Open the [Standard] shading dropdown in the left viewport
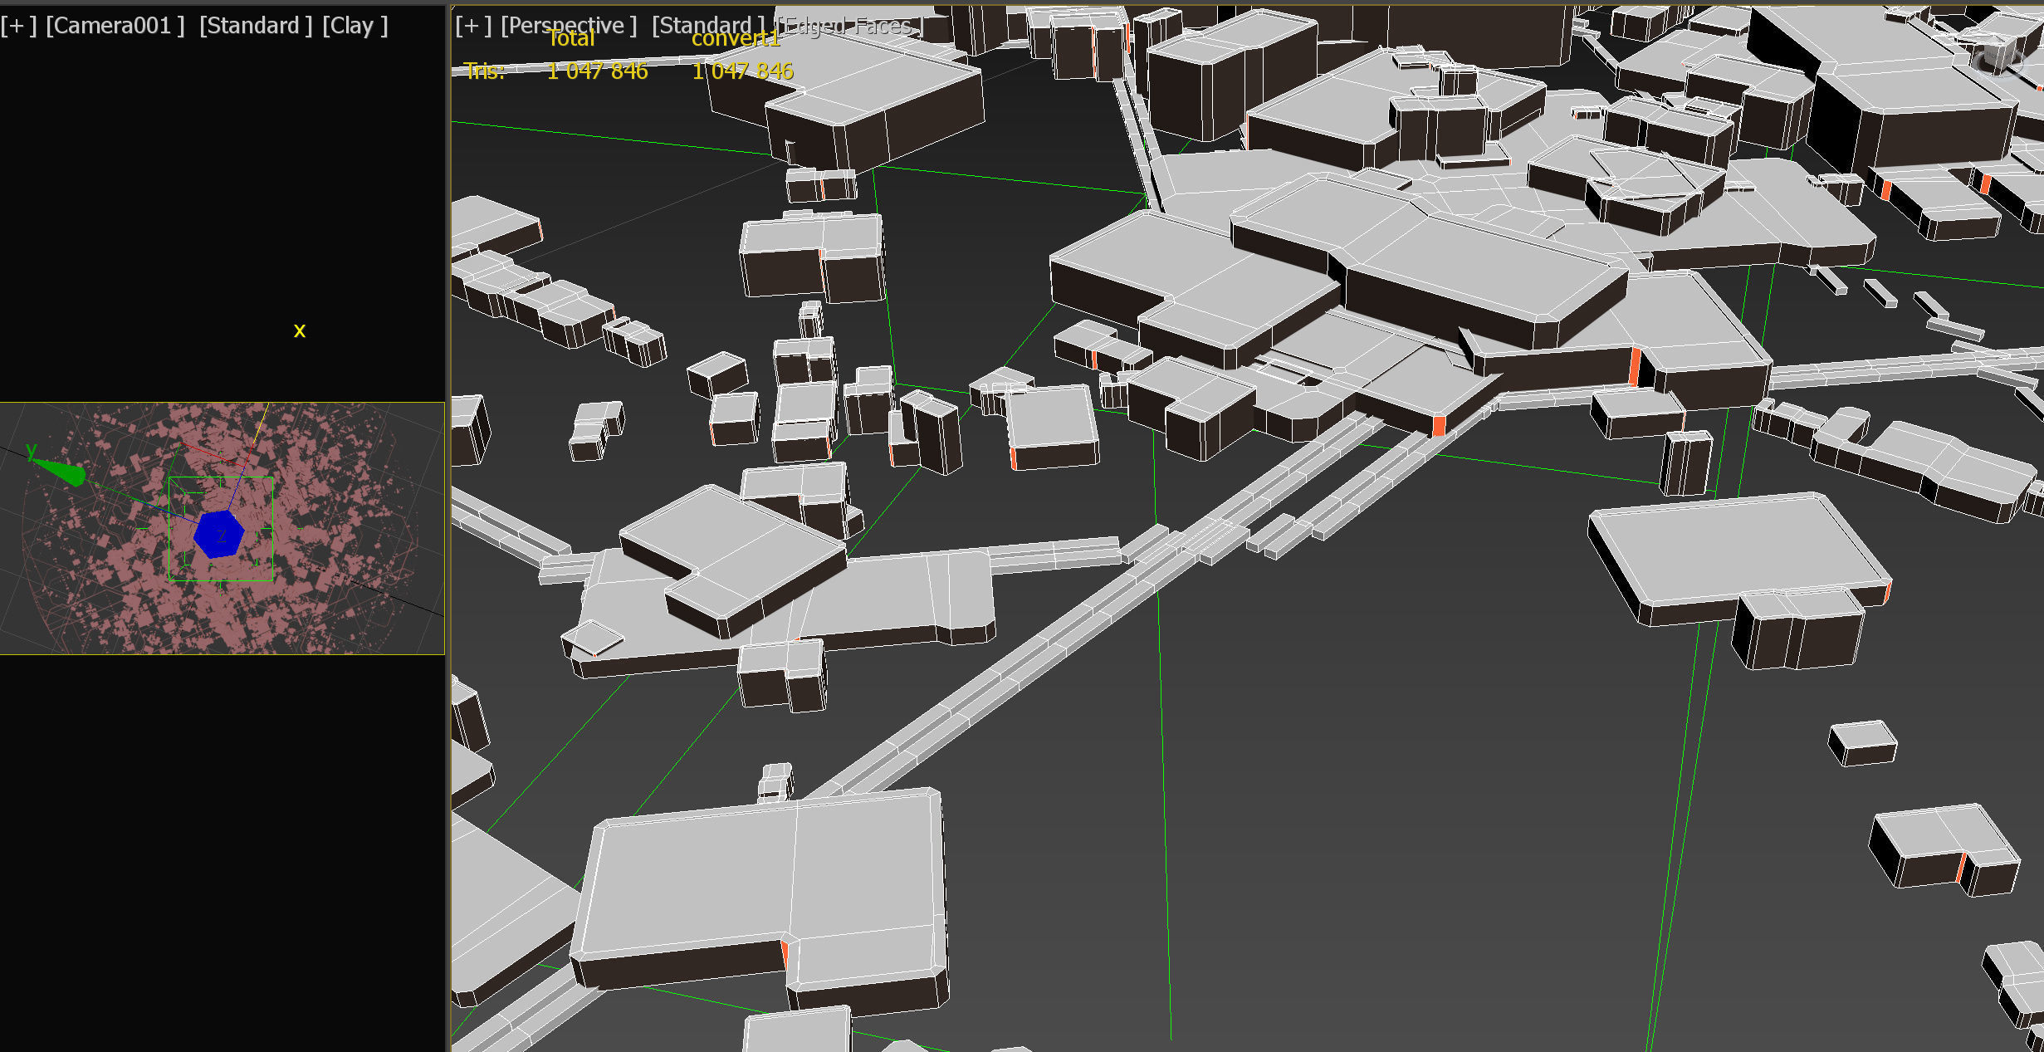Viewport: 2044px width, 1052px height. pyautogui.click(x=253, y=25)
